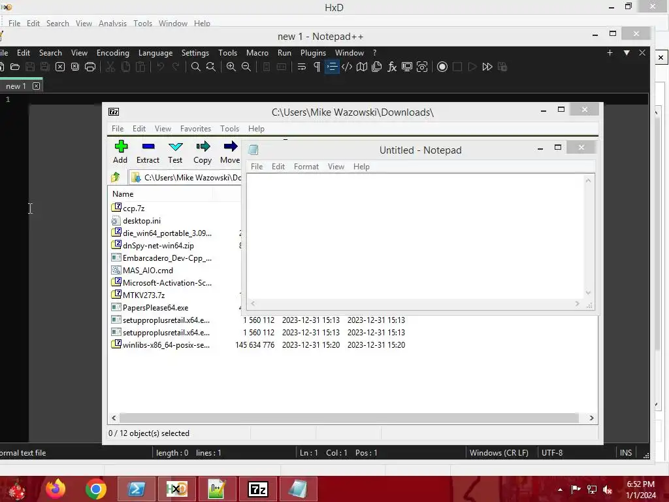Screen dimensions: 669x502
Task: Open Analysis menu in HxD
Action: click(x=112, y=23)
